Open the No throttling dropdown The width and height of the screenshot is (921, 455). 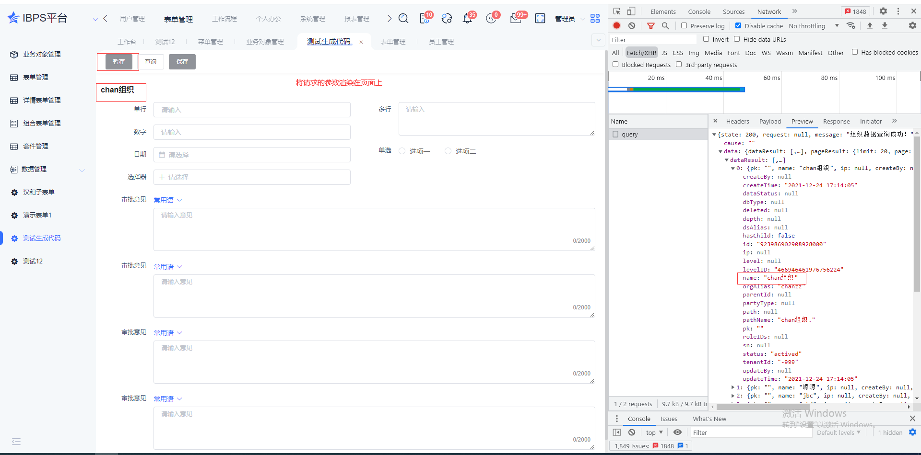click(814, 26)
